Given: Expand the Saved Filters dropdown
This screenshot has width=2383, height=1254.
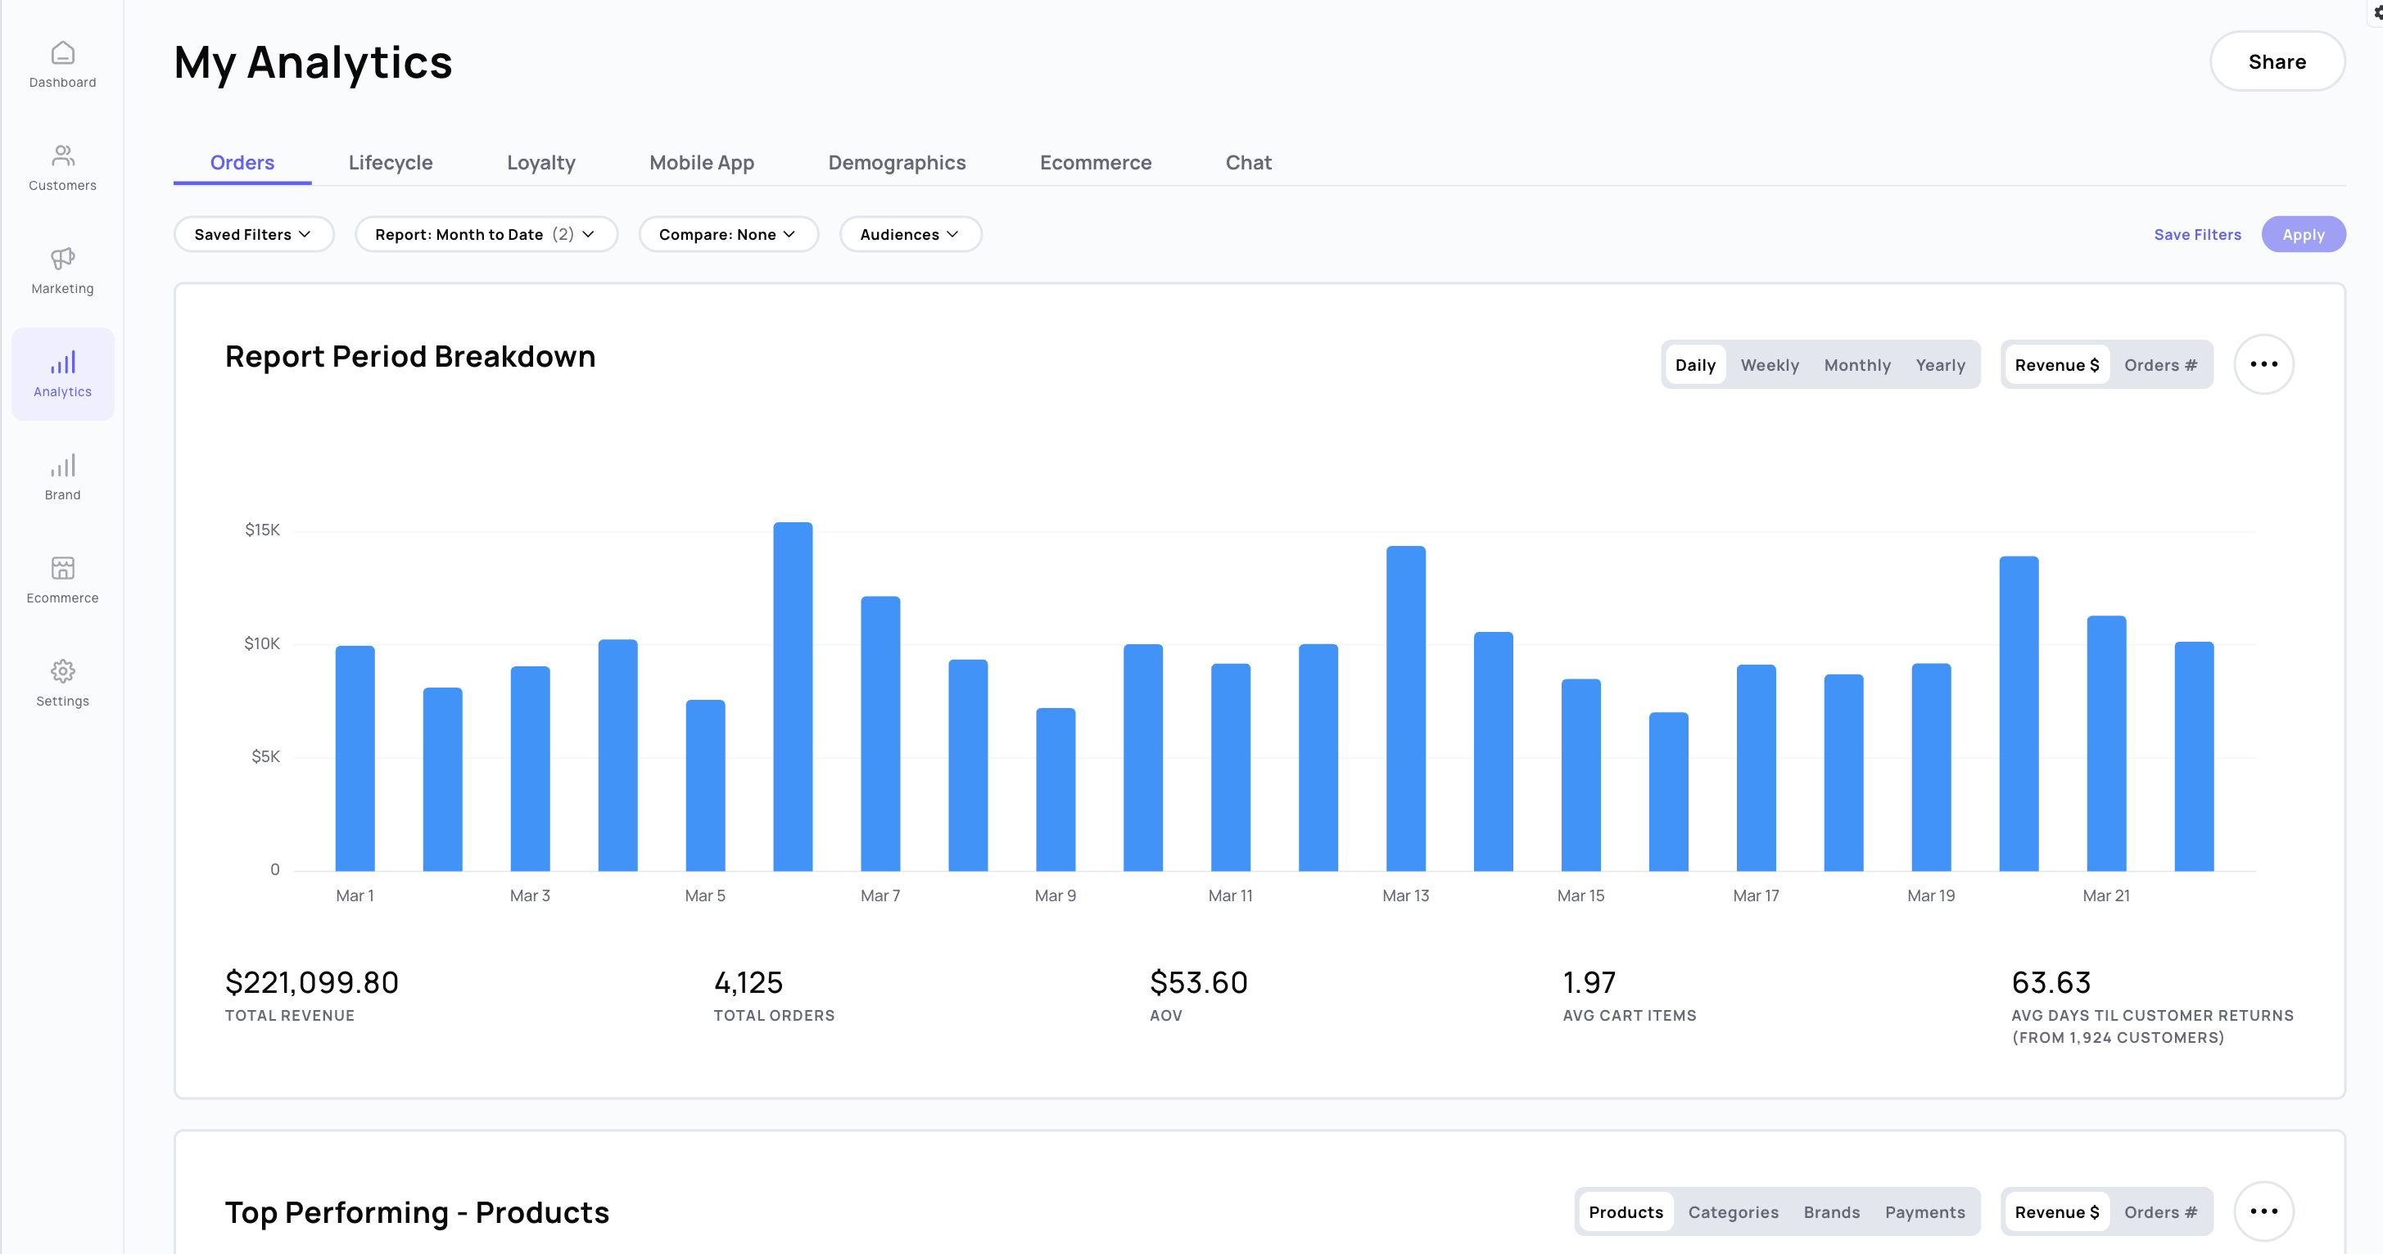Looking at the screenshot, I should tap(252, 235).
